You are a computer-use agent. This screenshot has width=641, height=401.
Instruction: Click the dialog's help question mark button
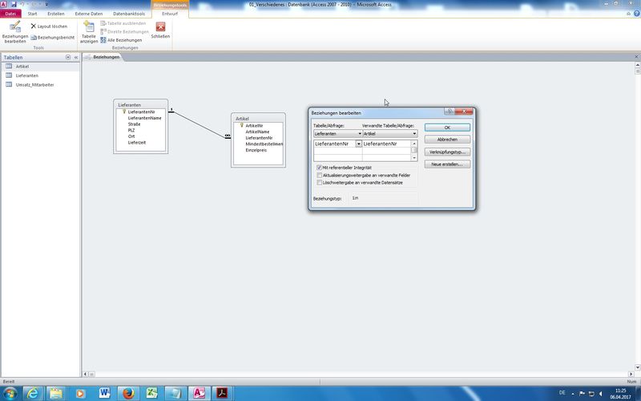[x=449, y=111]
